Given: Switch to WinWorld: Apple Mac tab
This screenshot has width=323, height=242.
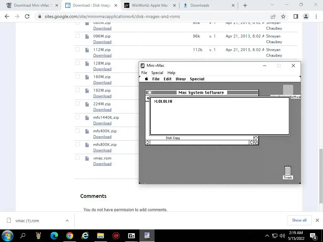Looking at the screenshot, I should click(x=150, y=5).
